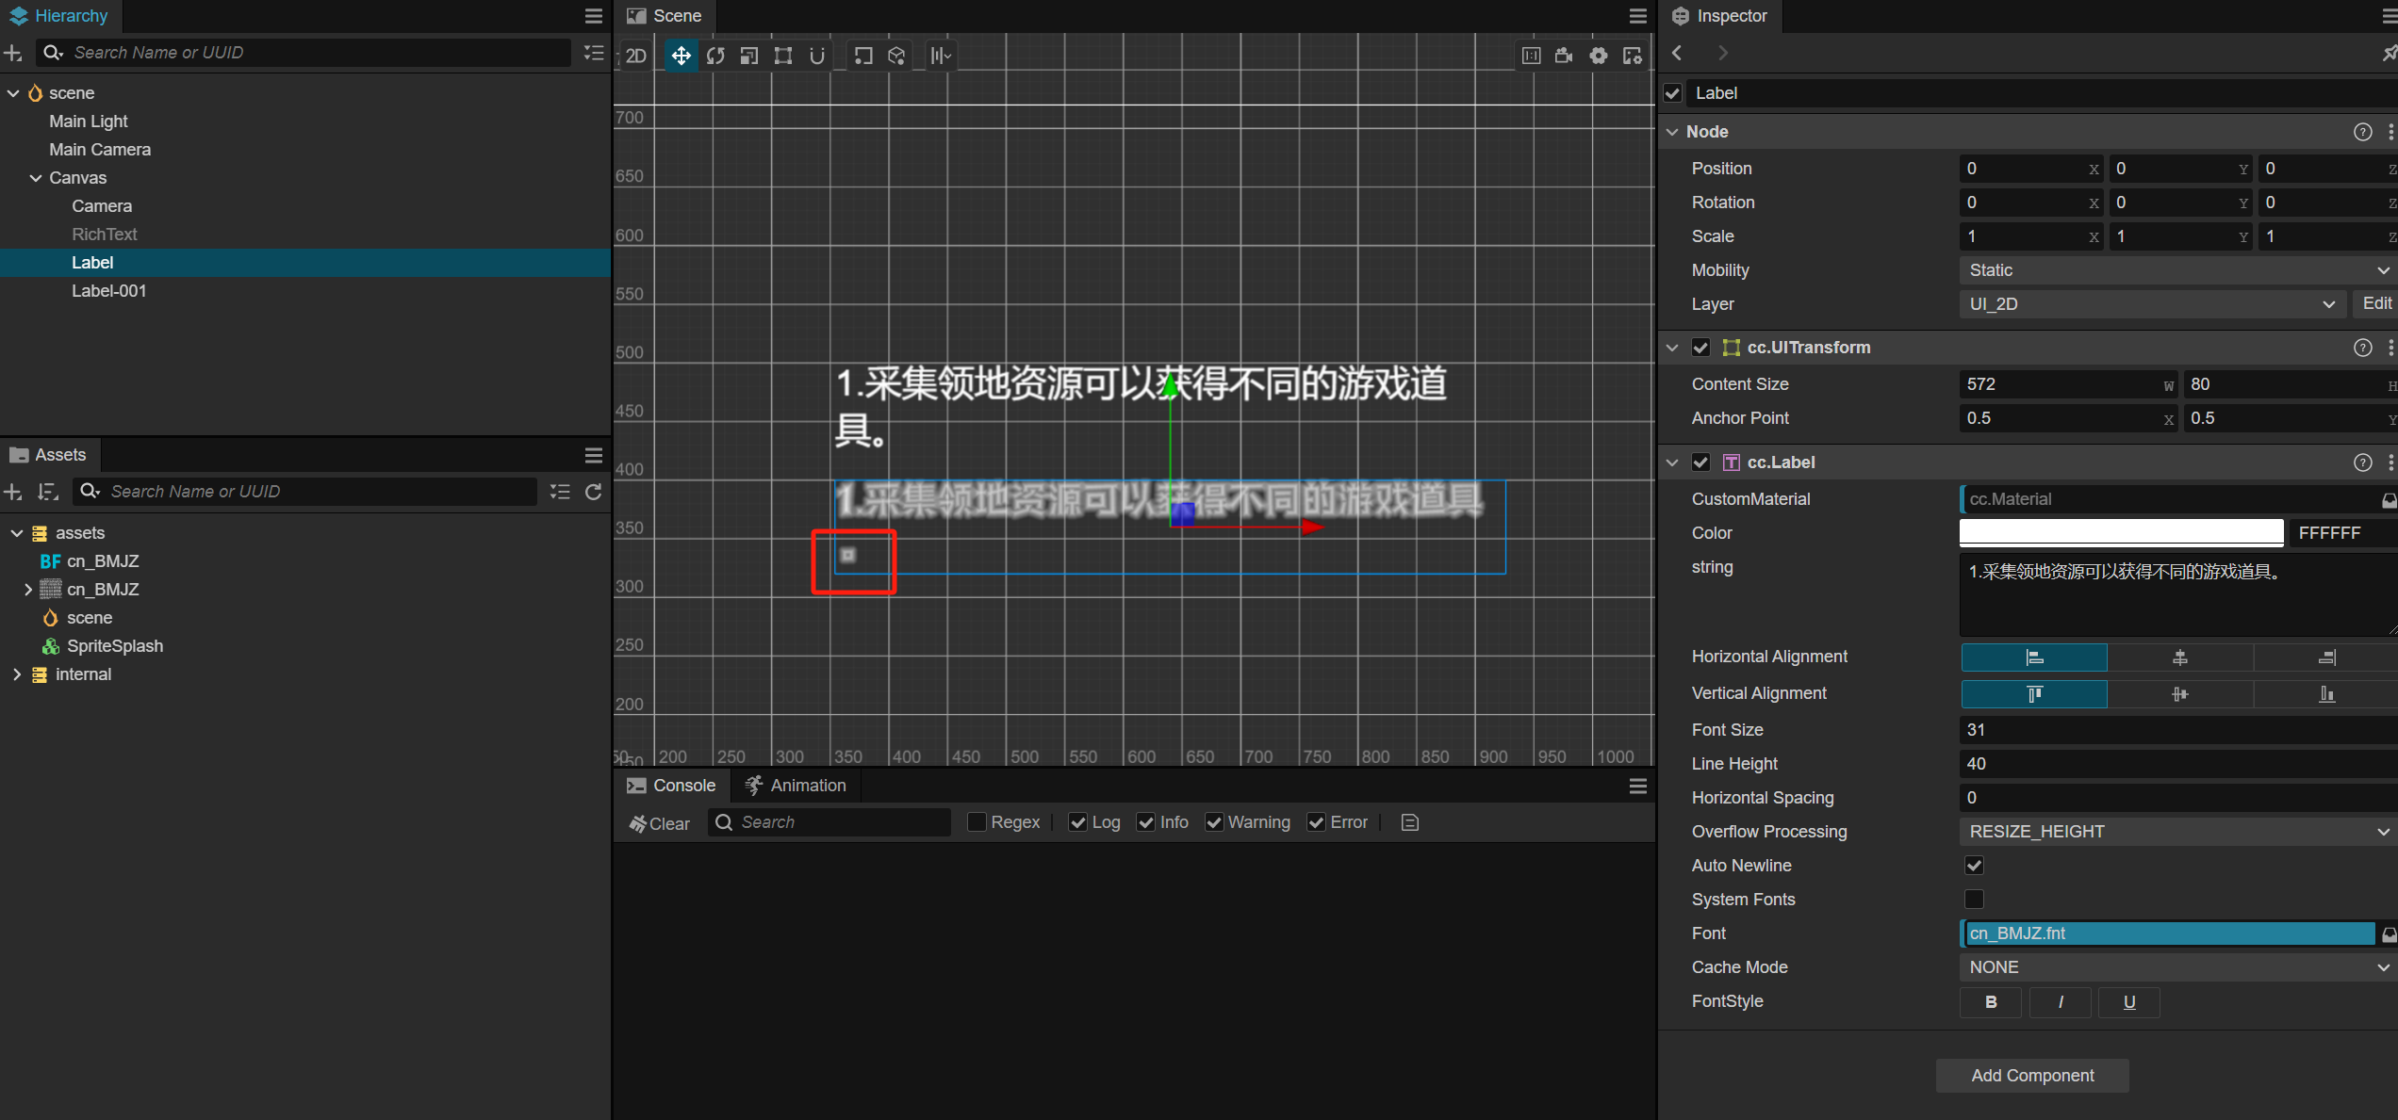Add a new asset in Assets panel

pyautogui.click(x=13, y=492)
